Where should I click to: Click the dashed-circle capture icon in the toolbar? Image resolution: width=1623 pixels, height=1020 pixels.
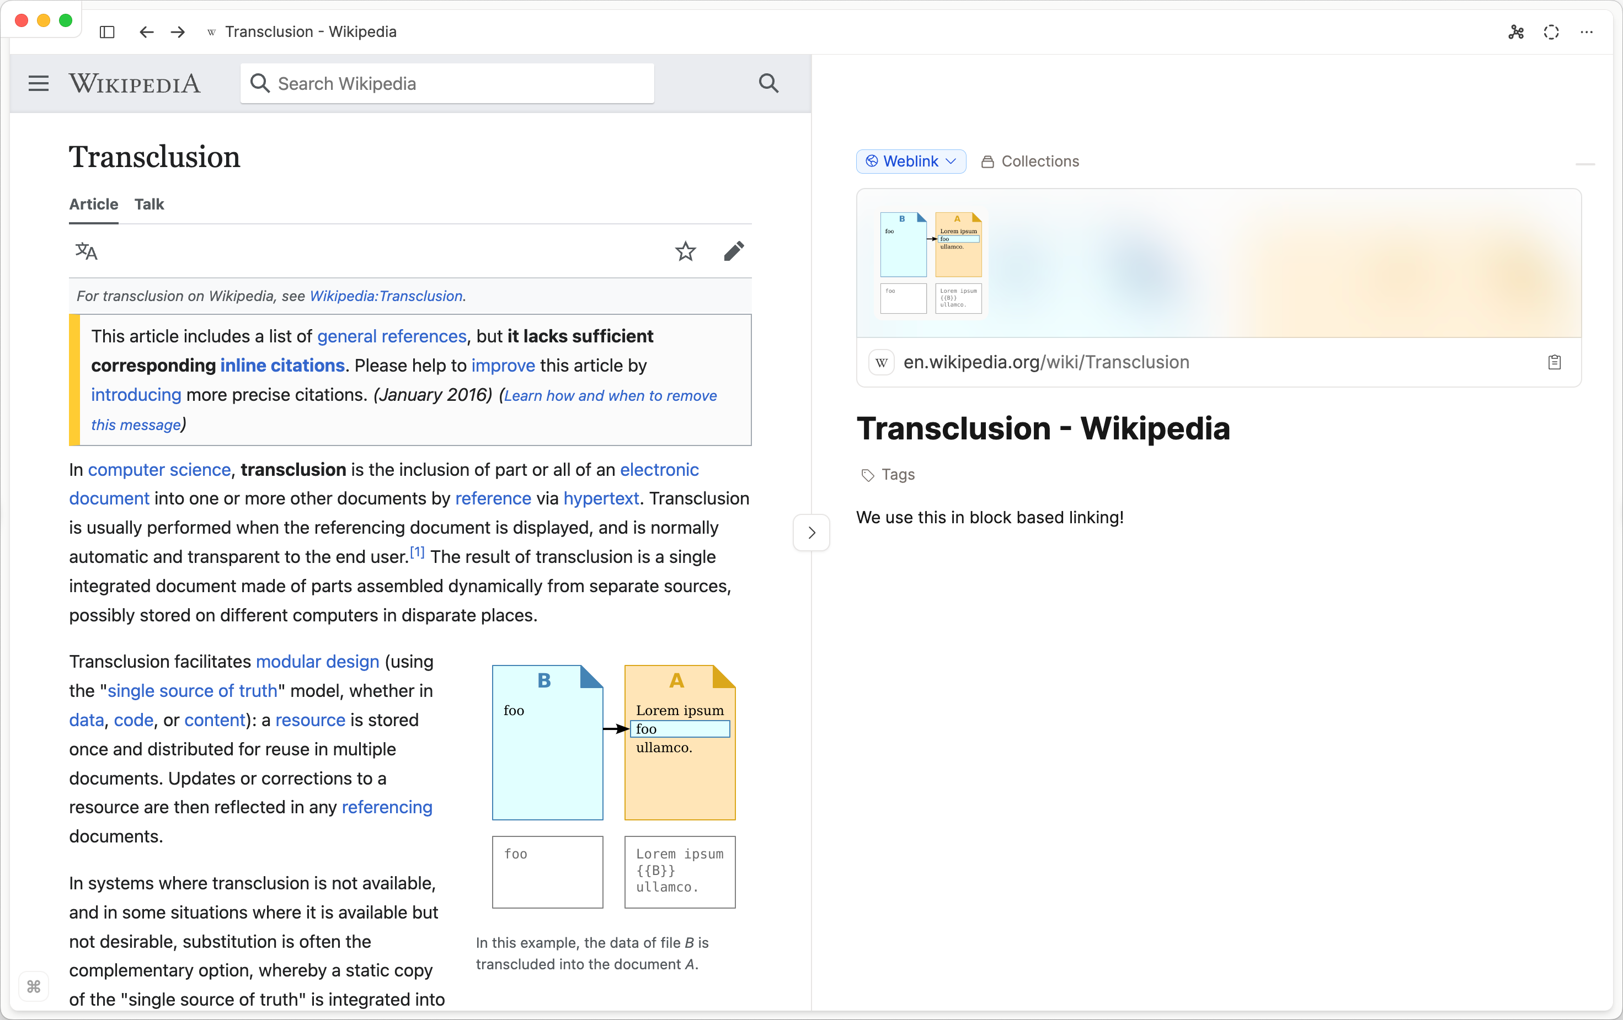tap(1551, 31)
